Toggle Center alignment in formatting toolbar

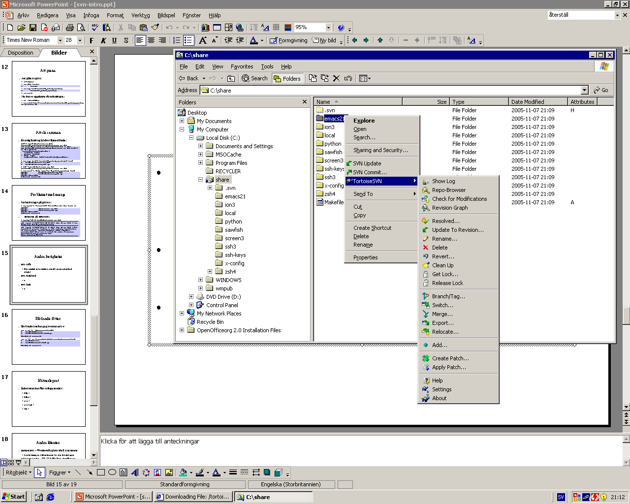tap(151, 40)
